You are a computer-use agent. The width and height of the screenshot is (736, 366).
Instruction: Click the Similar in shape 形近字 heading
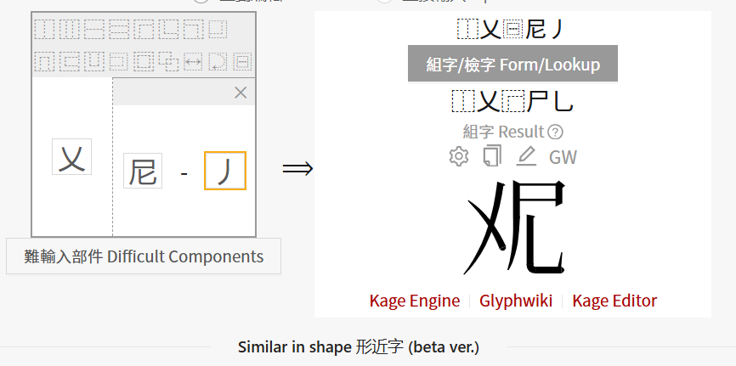tap(359, 347)
